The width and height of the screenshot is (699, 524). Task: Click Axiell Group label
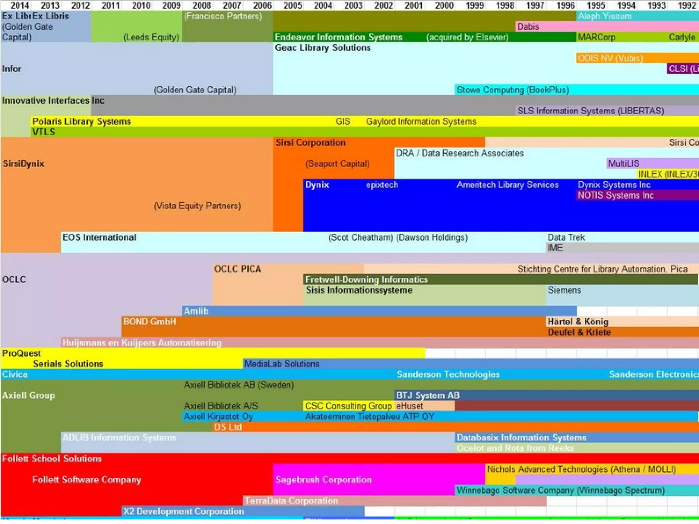click(28, 395)
